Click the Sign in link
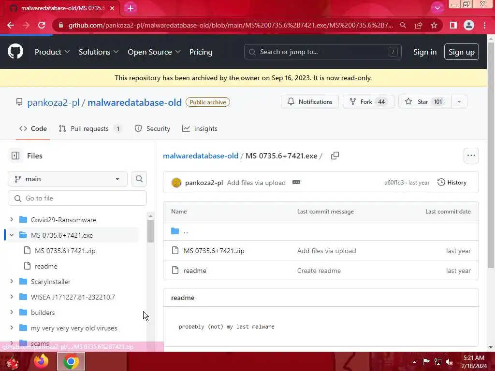Viewport: 495px width, 371px height. [424, 52]
